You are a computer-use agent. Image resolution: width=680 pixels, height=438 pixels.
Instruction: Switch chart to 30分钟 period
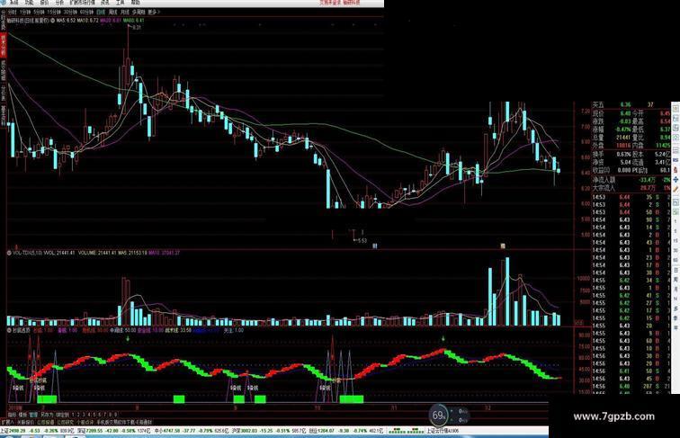click(70, 13)
